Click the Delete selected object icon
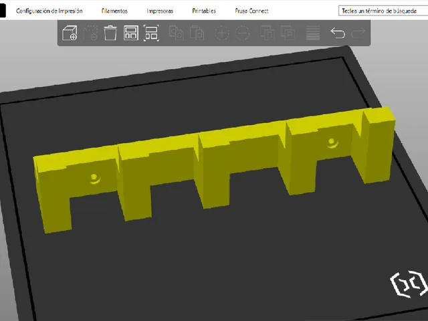This screenshot has height=321, width=428. coord(90,33)
